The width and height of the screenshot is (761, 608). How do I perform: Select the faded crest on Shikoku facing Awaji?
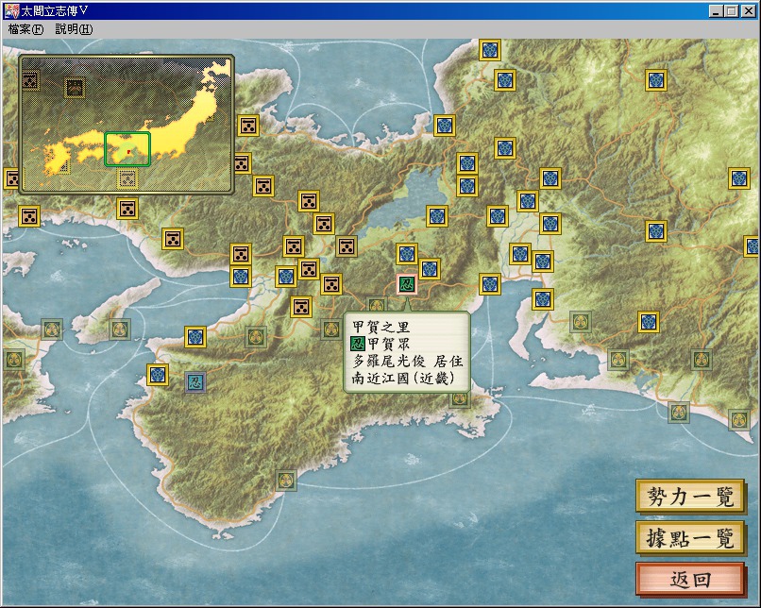coord(51,329)
